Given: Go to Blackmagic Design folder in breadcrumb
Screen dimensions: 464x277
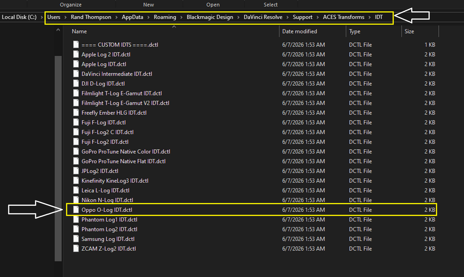Looking at the screenshot, I should click(x=210, y=17).
